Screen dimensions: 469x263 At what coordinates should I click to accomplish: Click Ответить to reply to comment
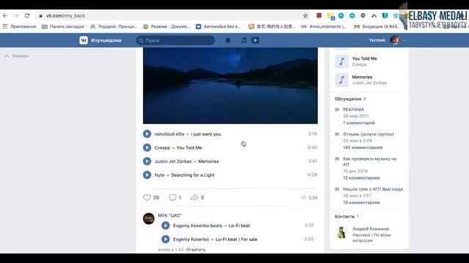tap(196, 250)
